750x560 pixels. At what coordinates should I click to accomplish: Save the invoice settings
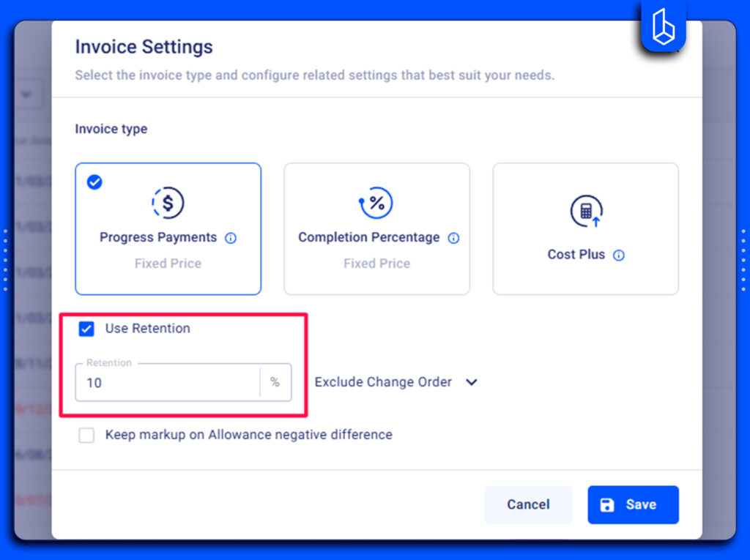pyautogui.click(x=633, y=504)
